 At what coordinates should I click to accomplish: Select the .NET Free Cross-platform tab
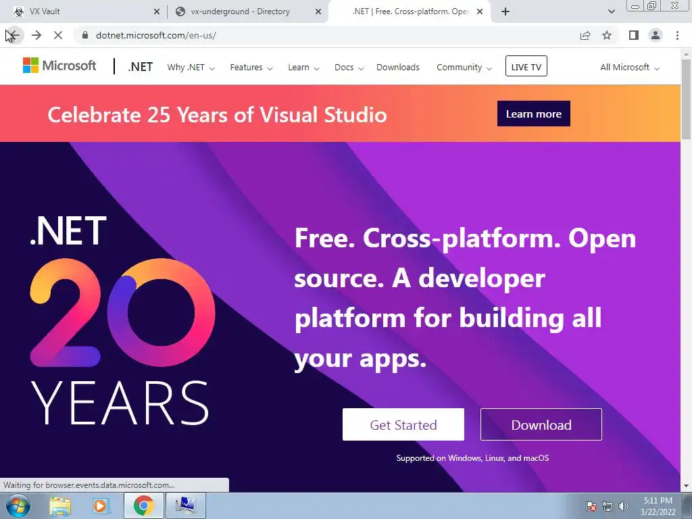410,11
